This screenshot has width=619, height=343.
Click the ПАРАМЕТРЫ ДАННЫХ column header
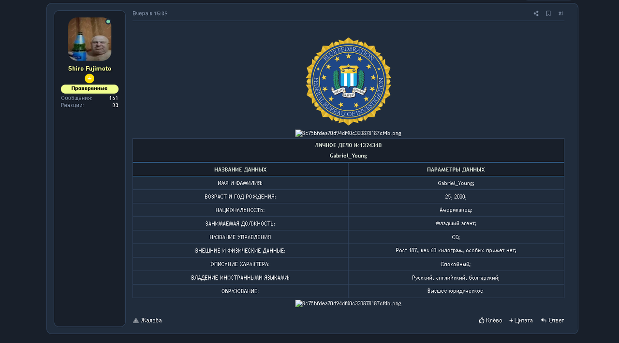[456, 170]
